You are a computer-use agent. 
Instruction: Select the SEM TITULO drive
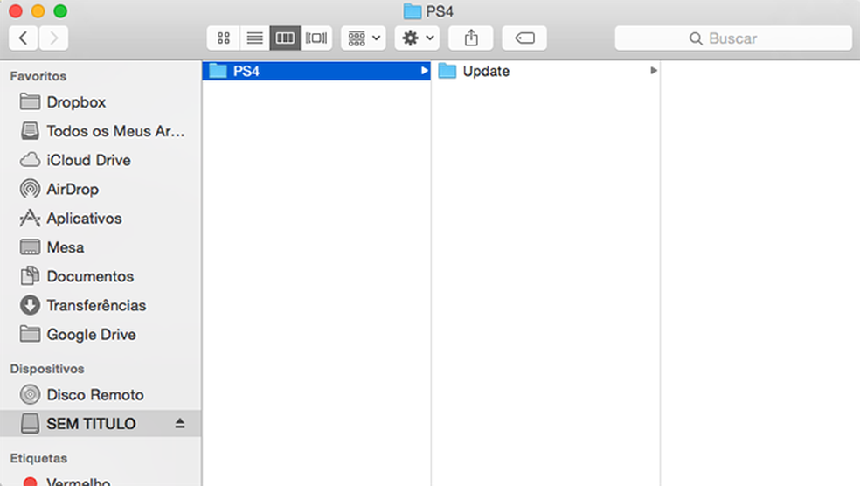pyautogui.click(x=101, y=423)
